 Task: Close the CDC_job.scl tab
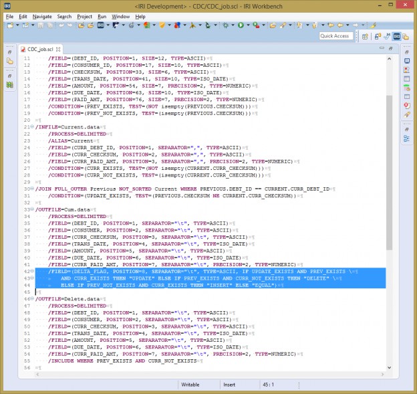(x=58, y=50)
